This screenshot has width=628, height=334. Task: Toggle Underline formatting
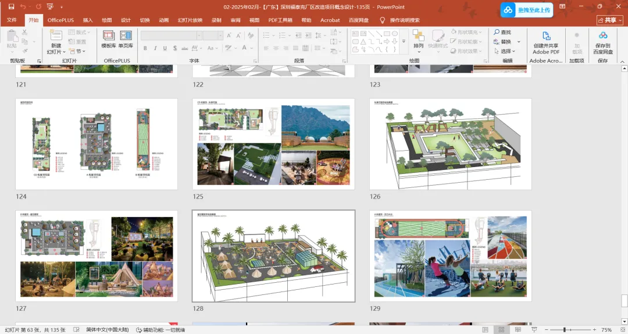pyautogui.click(x=165, y=48)
